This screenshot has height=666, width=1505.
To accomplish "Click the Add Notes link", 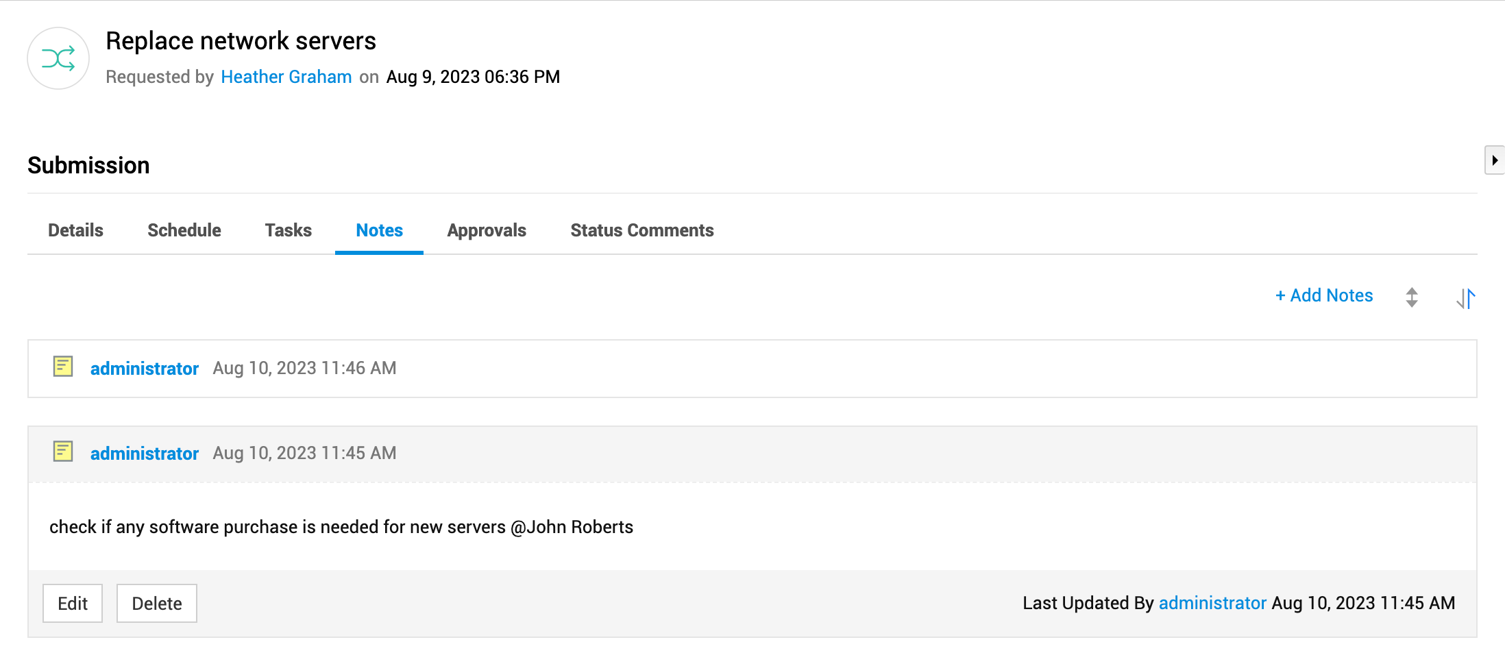I will point(1324,295).
